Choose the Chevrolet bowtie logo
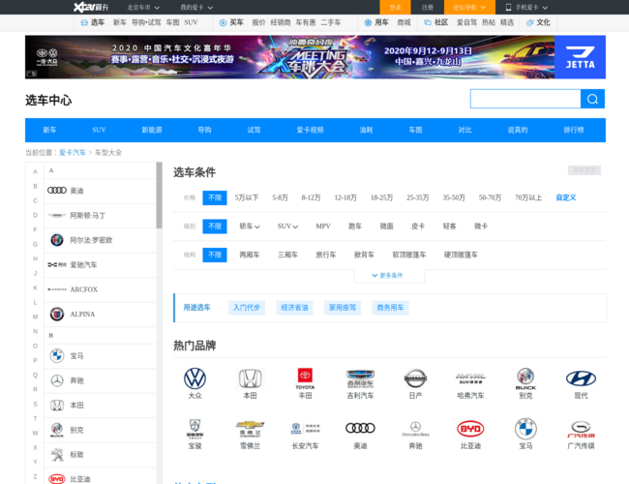The width and height of the screenshot is (629, 484). click(250, 429)
